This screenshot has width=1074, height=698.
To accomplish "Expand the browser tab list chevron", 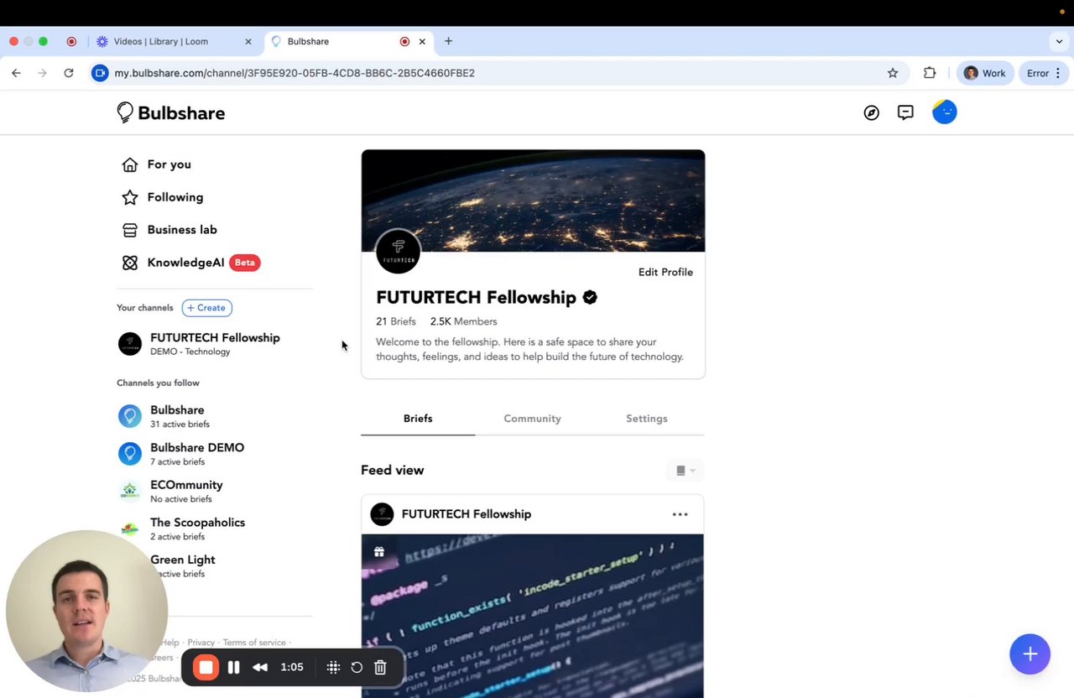I will point(1059,41).
